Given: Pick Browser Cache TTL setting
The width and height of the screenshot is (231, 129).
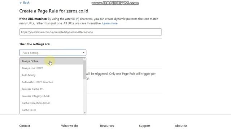Looking at the screenshot, I should pyautogui.click(x=51, y=89).
